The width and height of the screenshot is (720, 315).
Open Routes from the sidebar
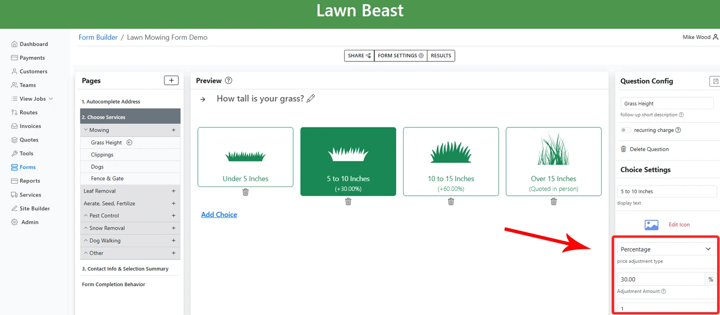24,112
